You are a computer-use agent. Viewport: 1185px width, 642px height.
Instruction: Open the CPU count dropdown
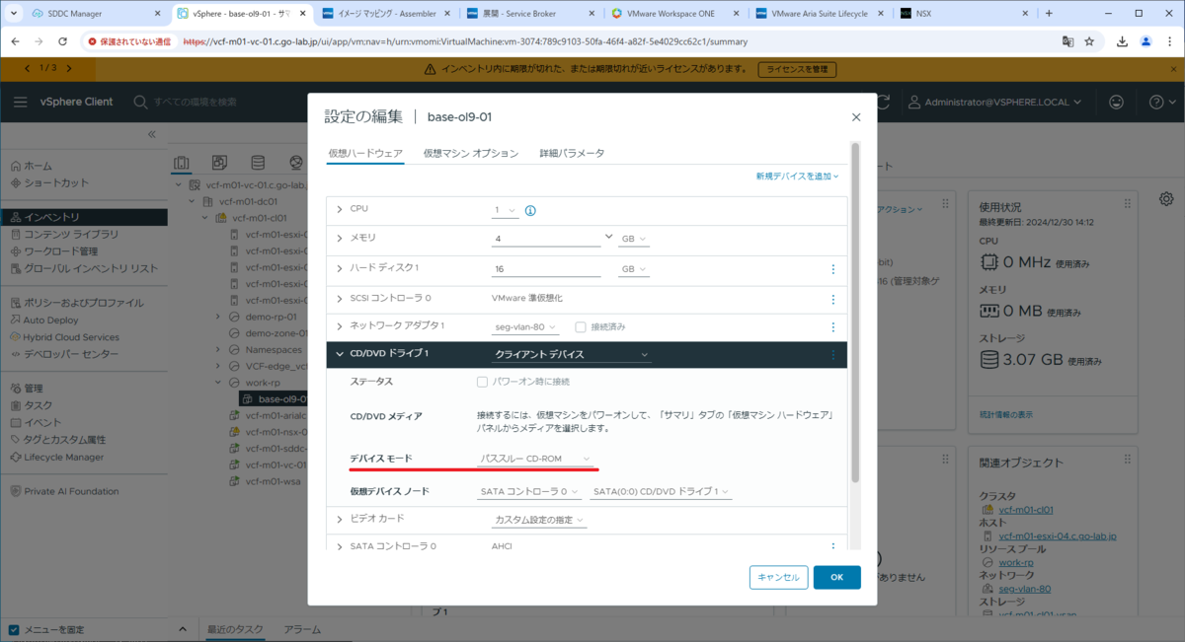pos(505,210)
